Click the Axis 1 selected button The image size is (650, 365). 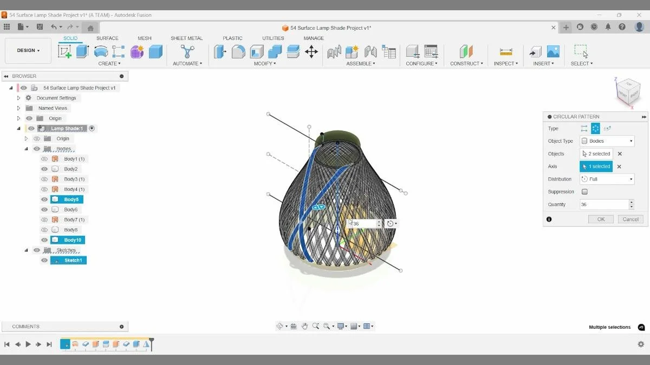click(x=596, y=167)
